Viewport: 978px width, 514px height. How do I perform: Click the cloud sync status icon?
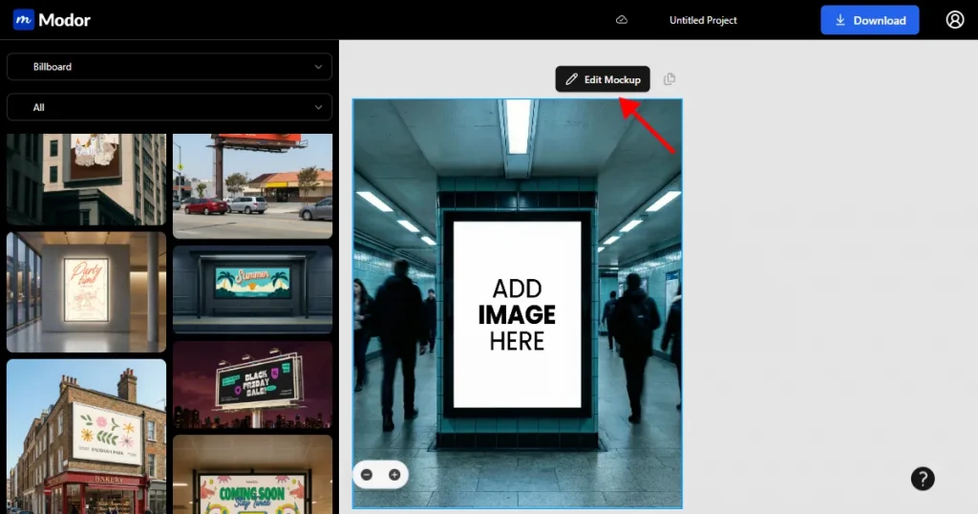click(x=621, y=20)
